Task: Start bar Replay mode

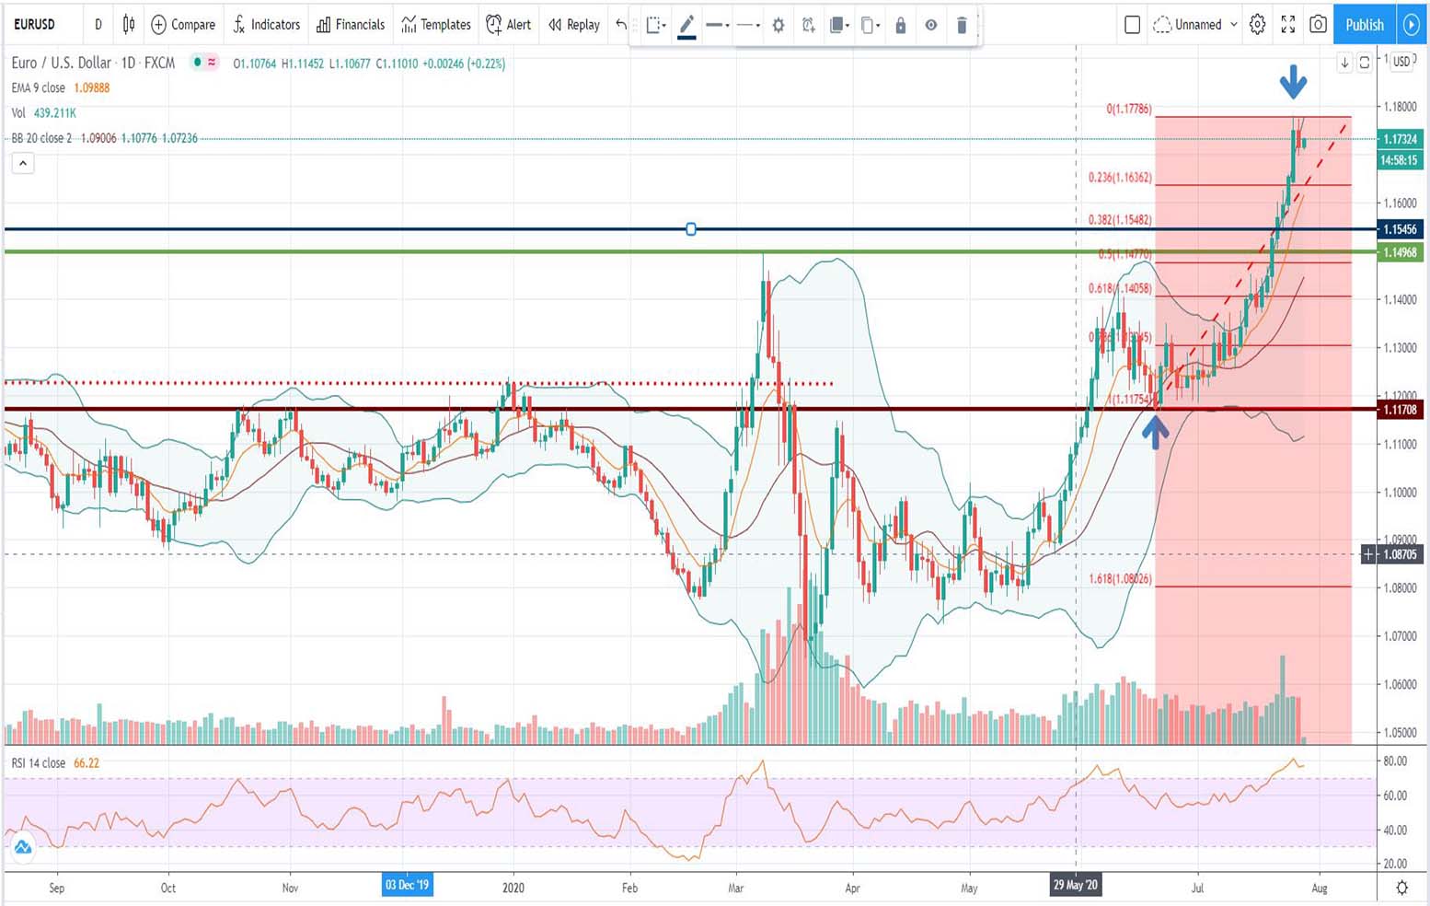Action: [574, 25]
